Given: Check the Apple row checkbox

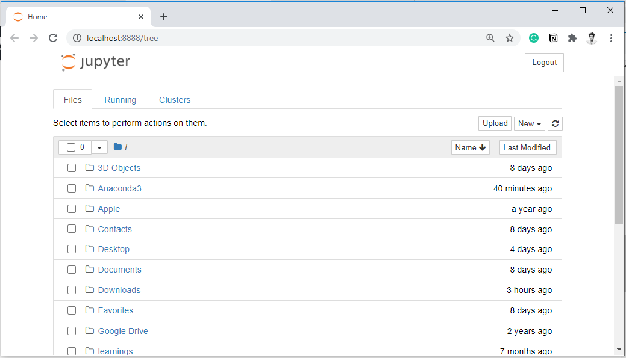Looking at the screenshot, I should 72,209.
